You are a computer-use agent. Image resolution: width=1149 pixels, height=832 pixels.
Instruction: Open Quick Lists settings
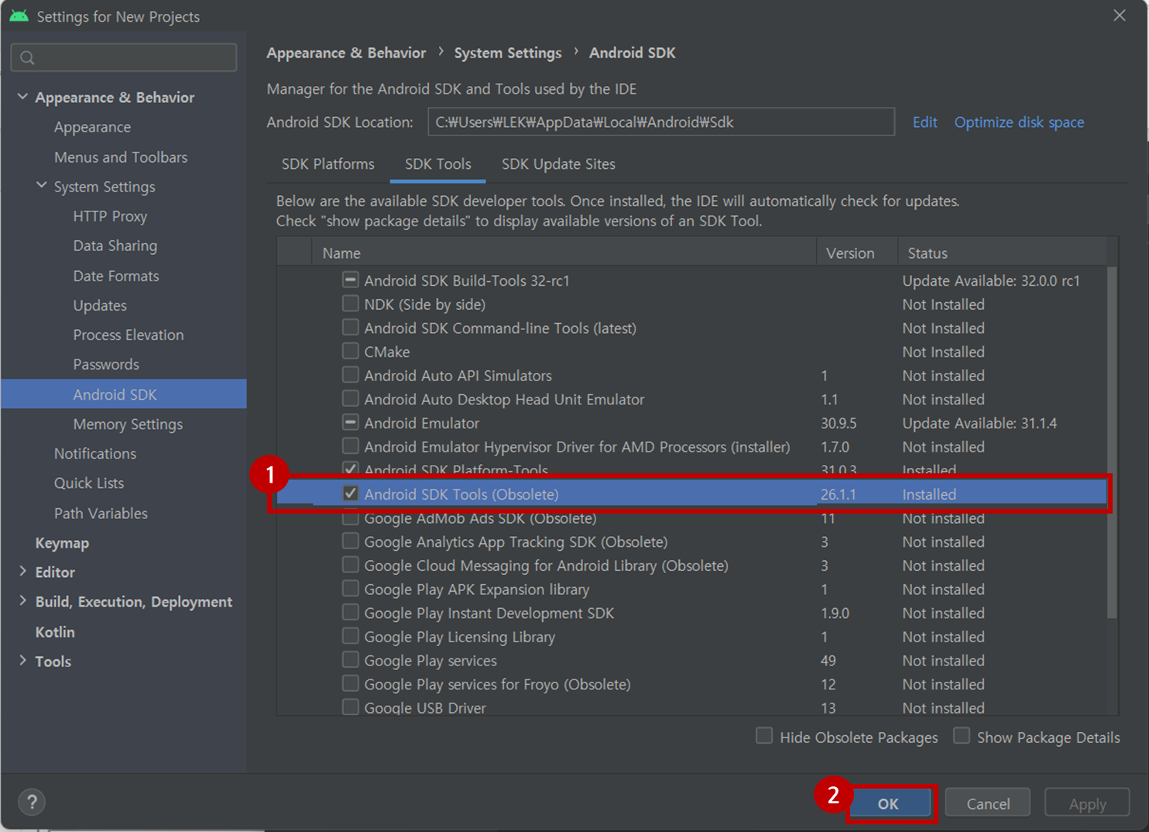click(89, 483)
